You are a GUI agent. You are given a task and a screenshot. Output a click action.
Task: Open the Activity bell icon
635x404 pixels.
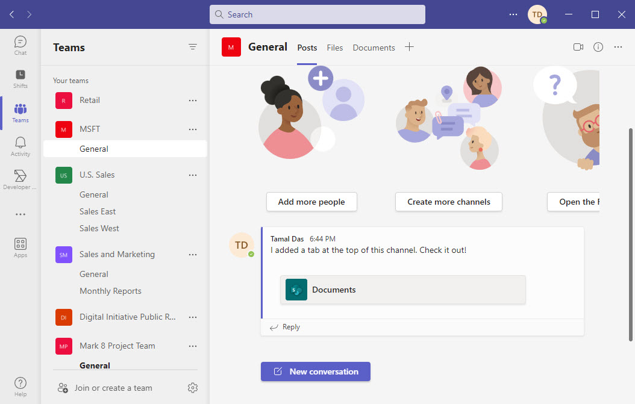coord(20,146)
